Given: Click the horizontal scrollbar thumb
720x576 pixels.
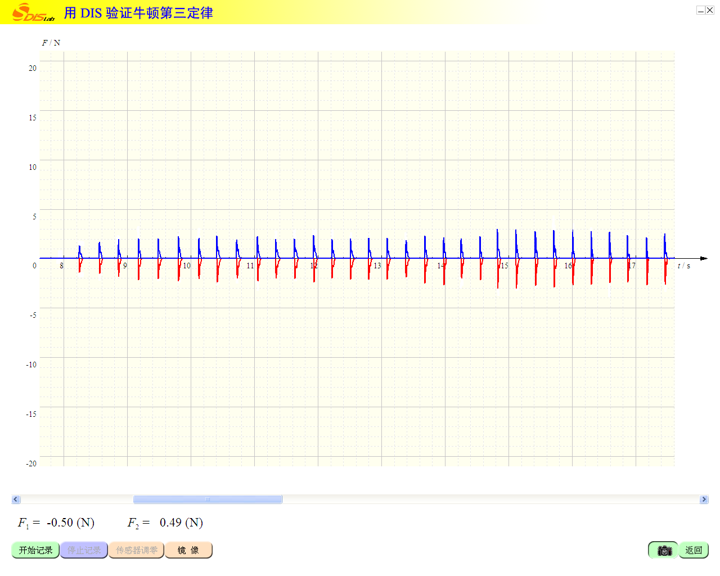Looking at the screenshot, I should [x=207, y=499].
